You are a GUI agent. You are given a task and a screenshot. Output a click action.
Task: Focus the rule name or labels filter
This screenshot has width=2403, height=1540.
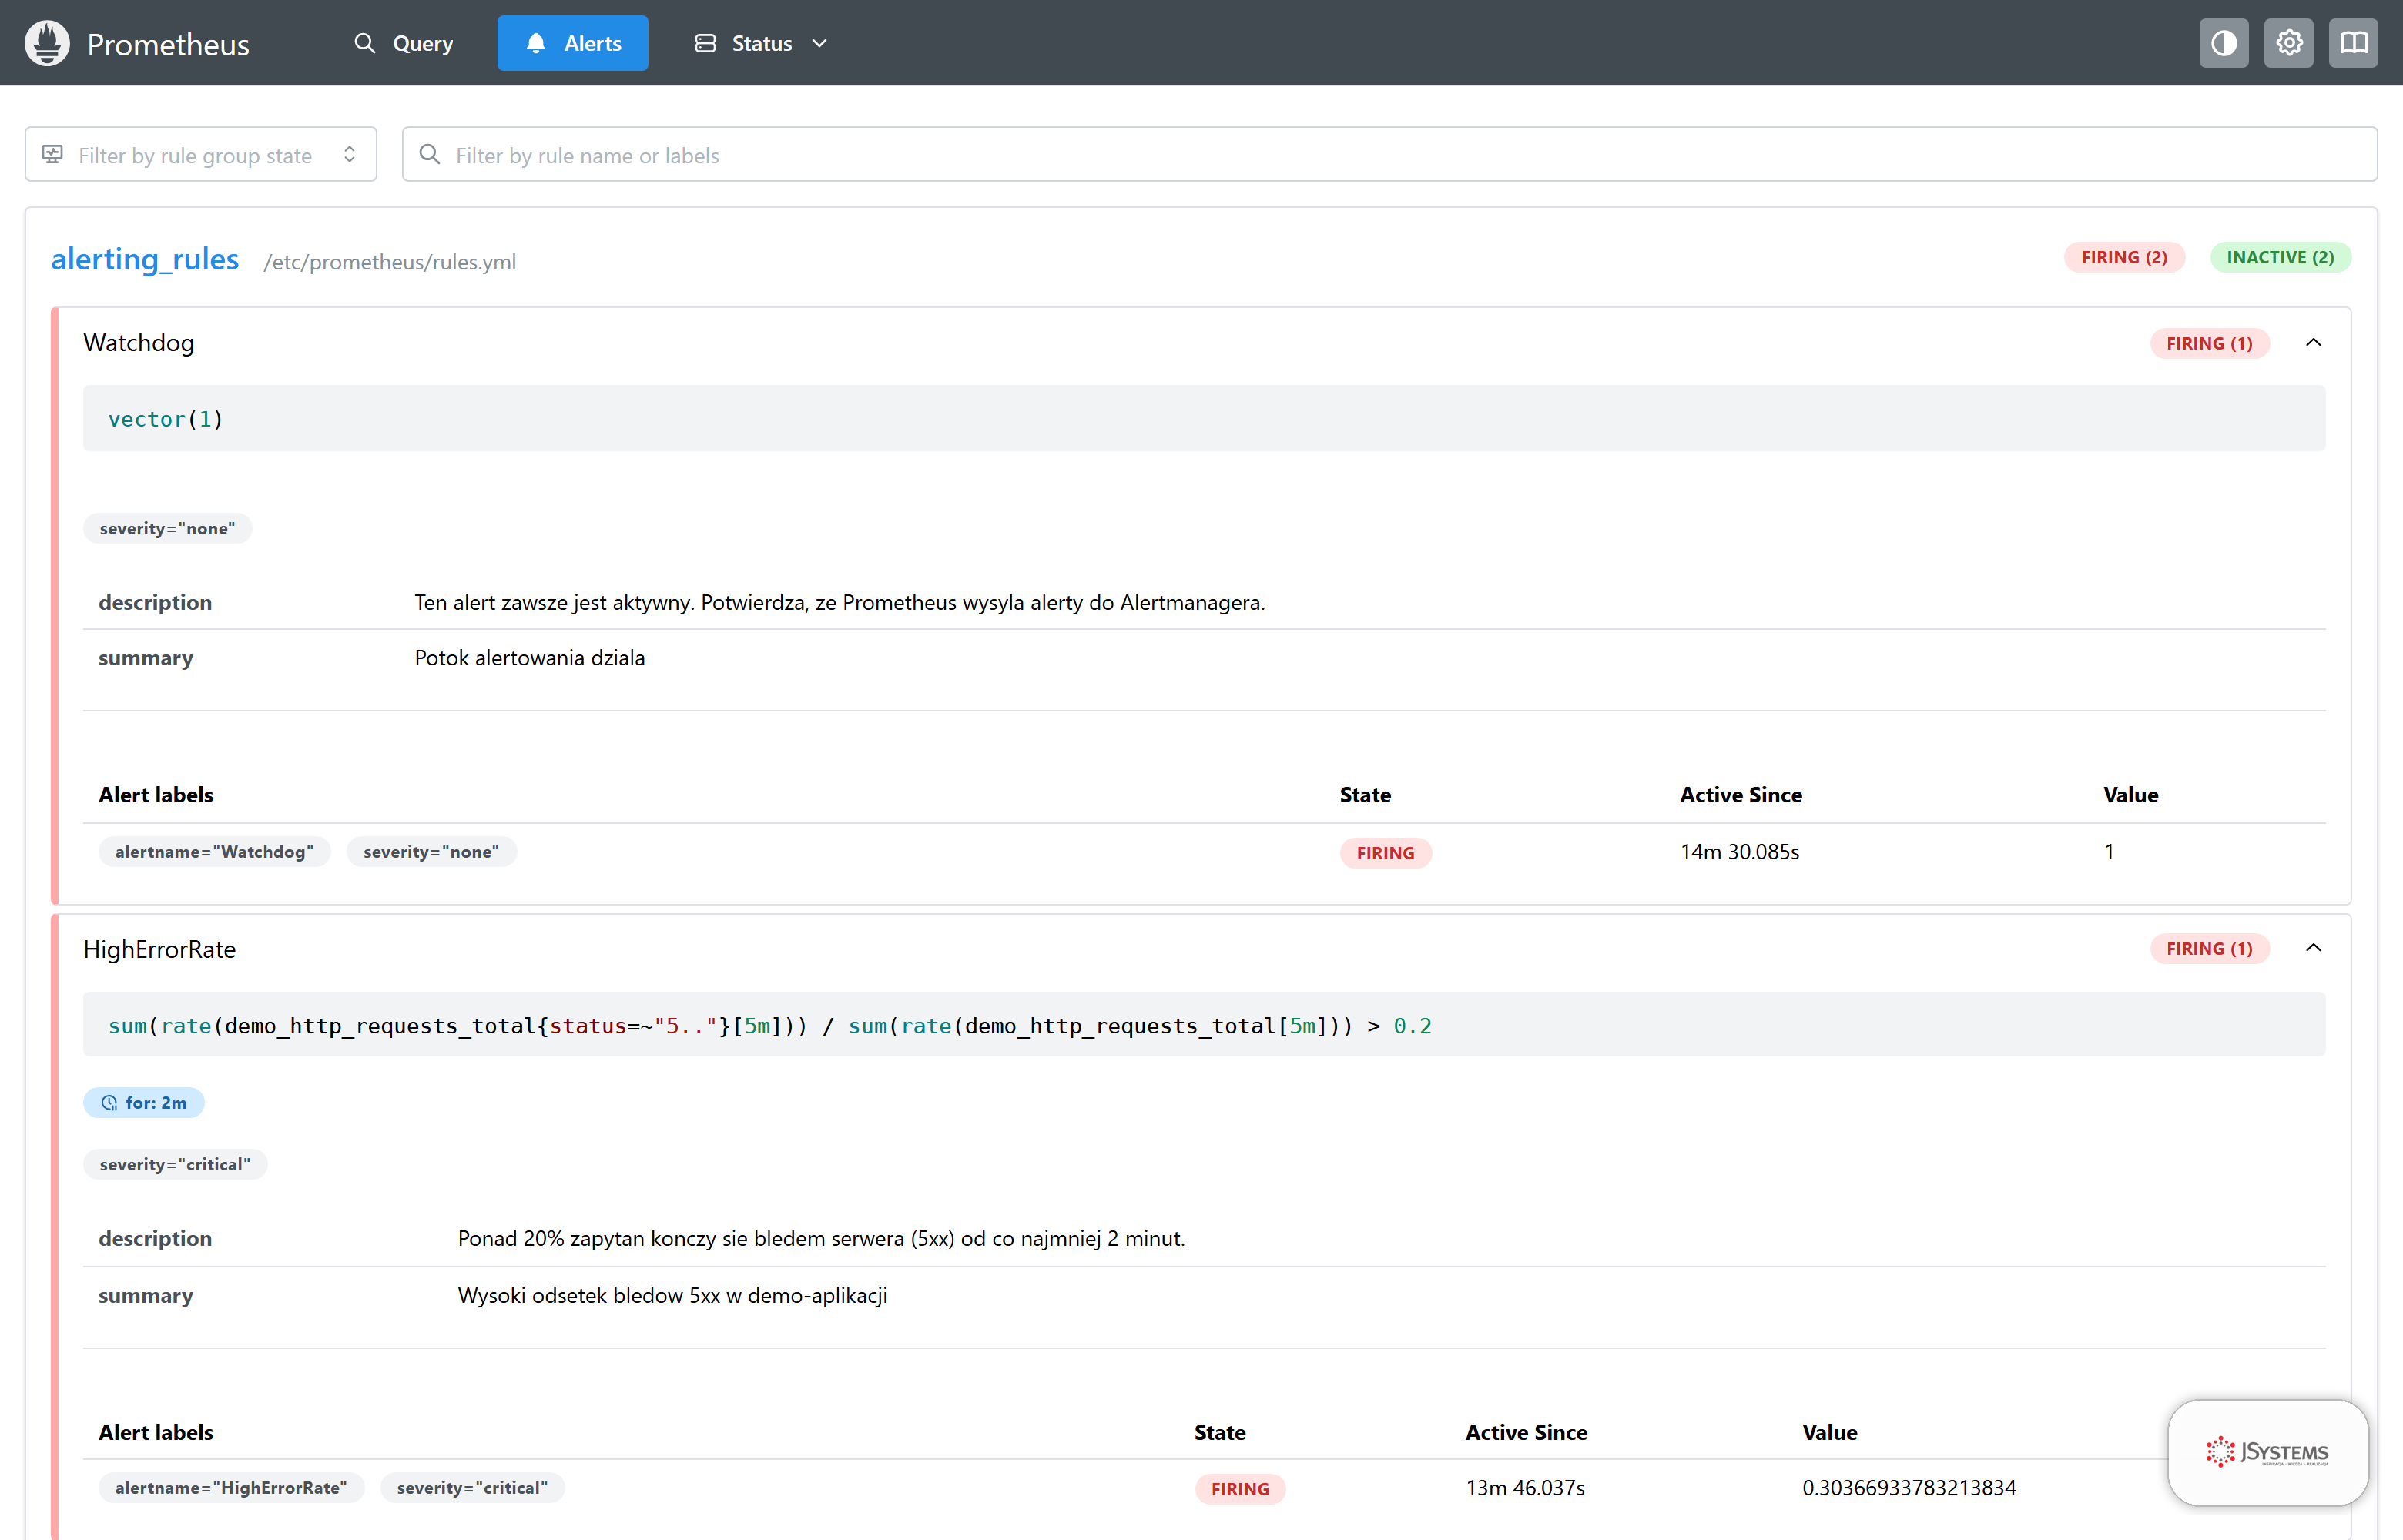pos(1390,154)
